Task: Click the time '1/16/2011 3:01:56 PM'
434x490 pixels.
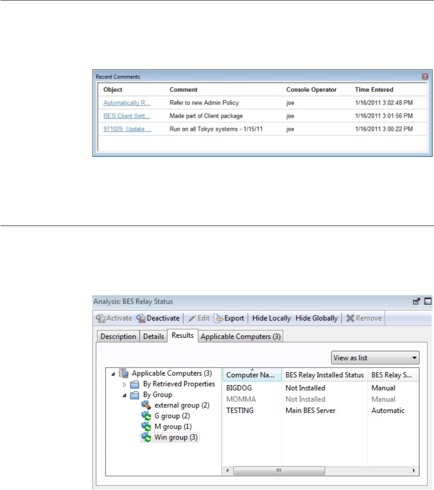Action: [384, 116]
